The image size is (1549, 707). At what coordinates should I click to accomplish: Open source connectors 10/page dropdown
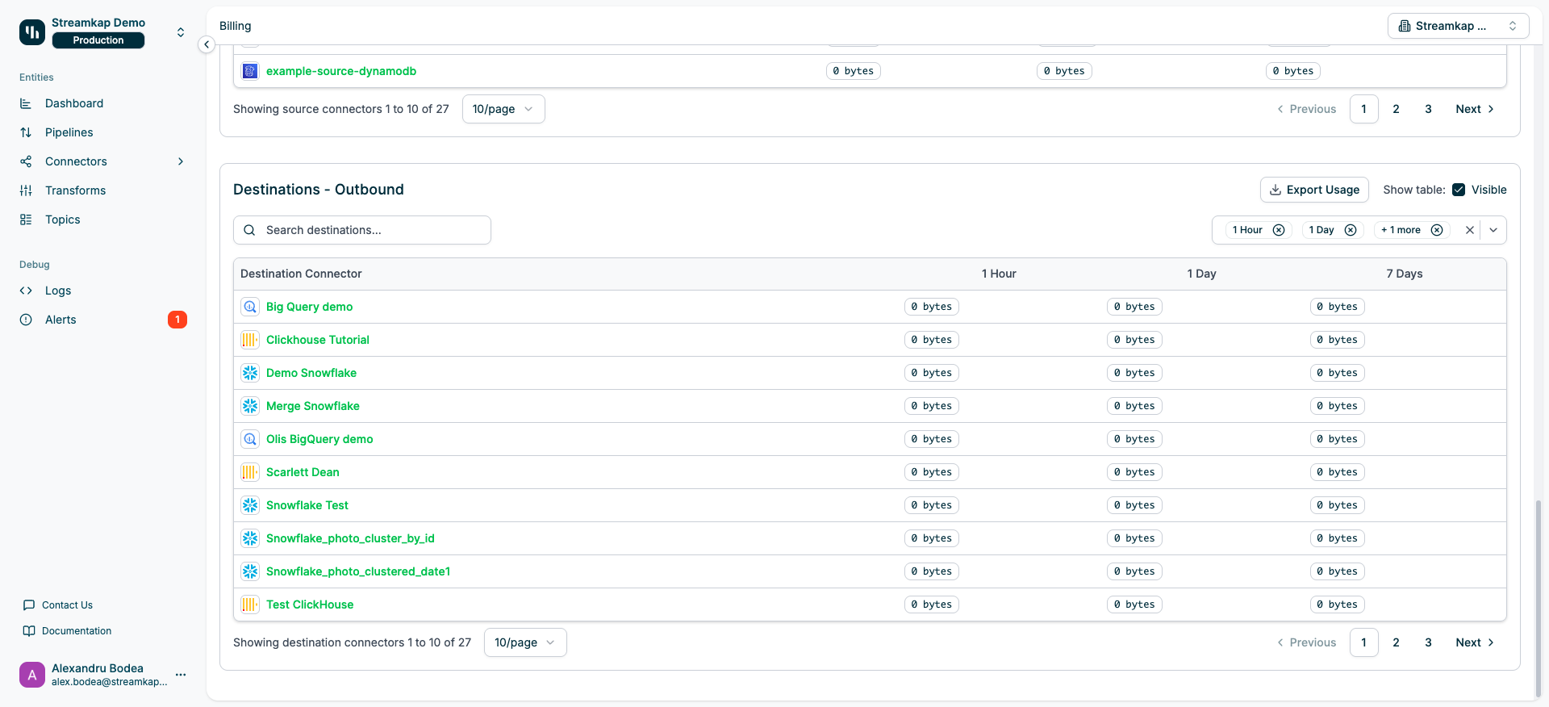(x=503, y=109)
